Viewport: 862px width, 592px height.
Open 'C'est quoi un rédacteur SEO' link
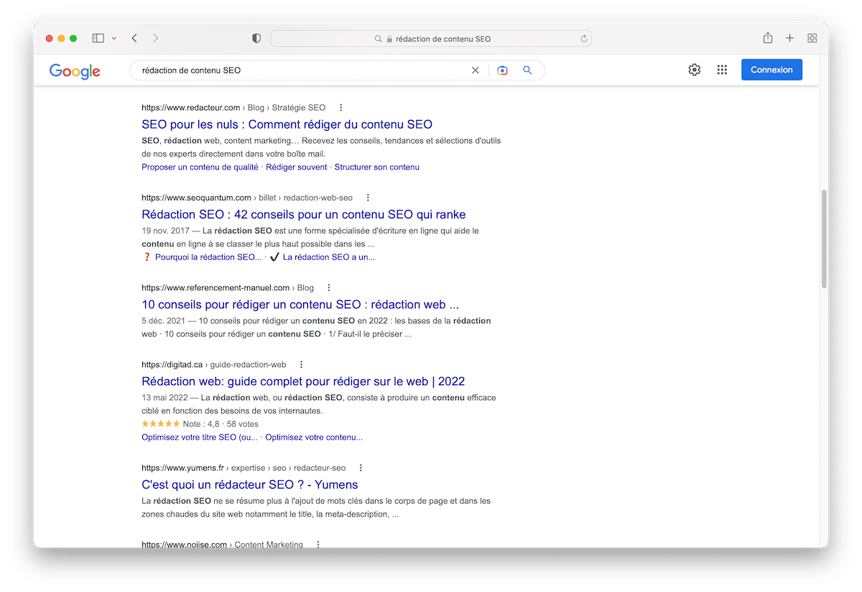click(249, 485)
